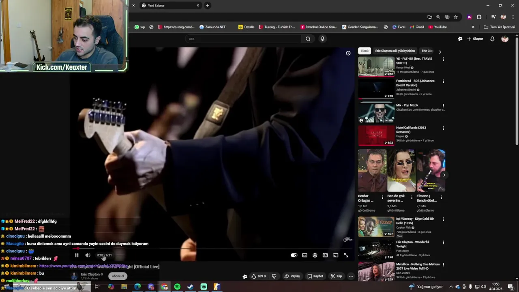Open YouTube notifications bell
Screen dimensions: 519x292
492,39
